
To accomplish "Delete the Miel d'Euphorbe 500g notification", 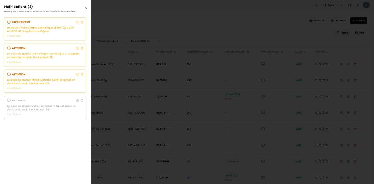I will [x=82, y=74].
